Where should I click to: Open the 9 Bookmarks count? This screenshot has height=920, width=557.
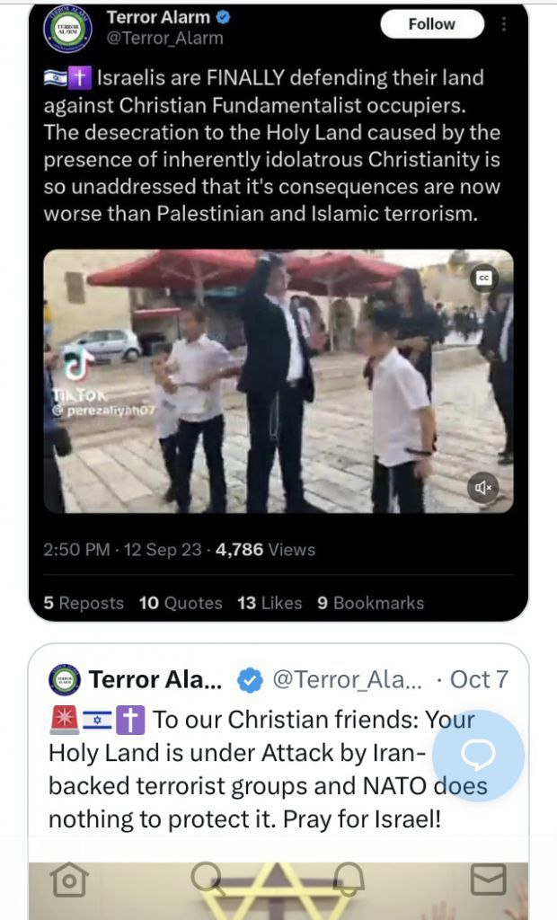pyautogui.click(x=370, y=603)
